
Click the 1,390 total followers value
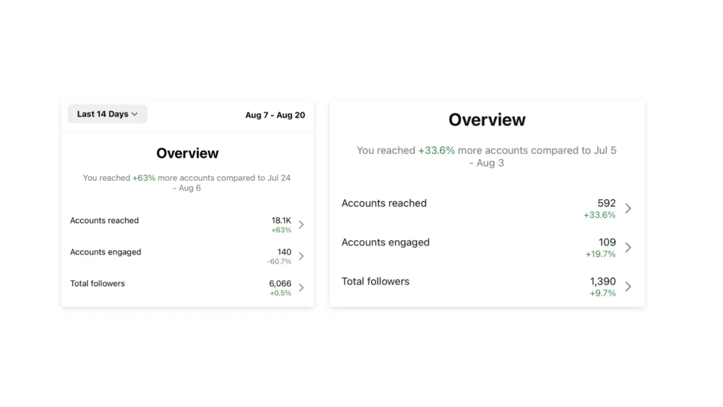coord(602,282)
